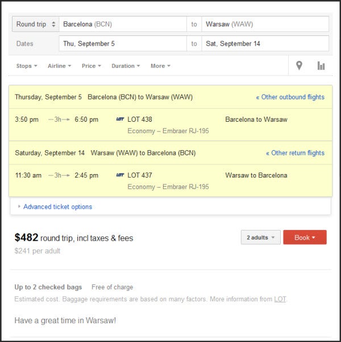Click the Other outbound flights link
The image size is (341, 342).
coord(290,97)
